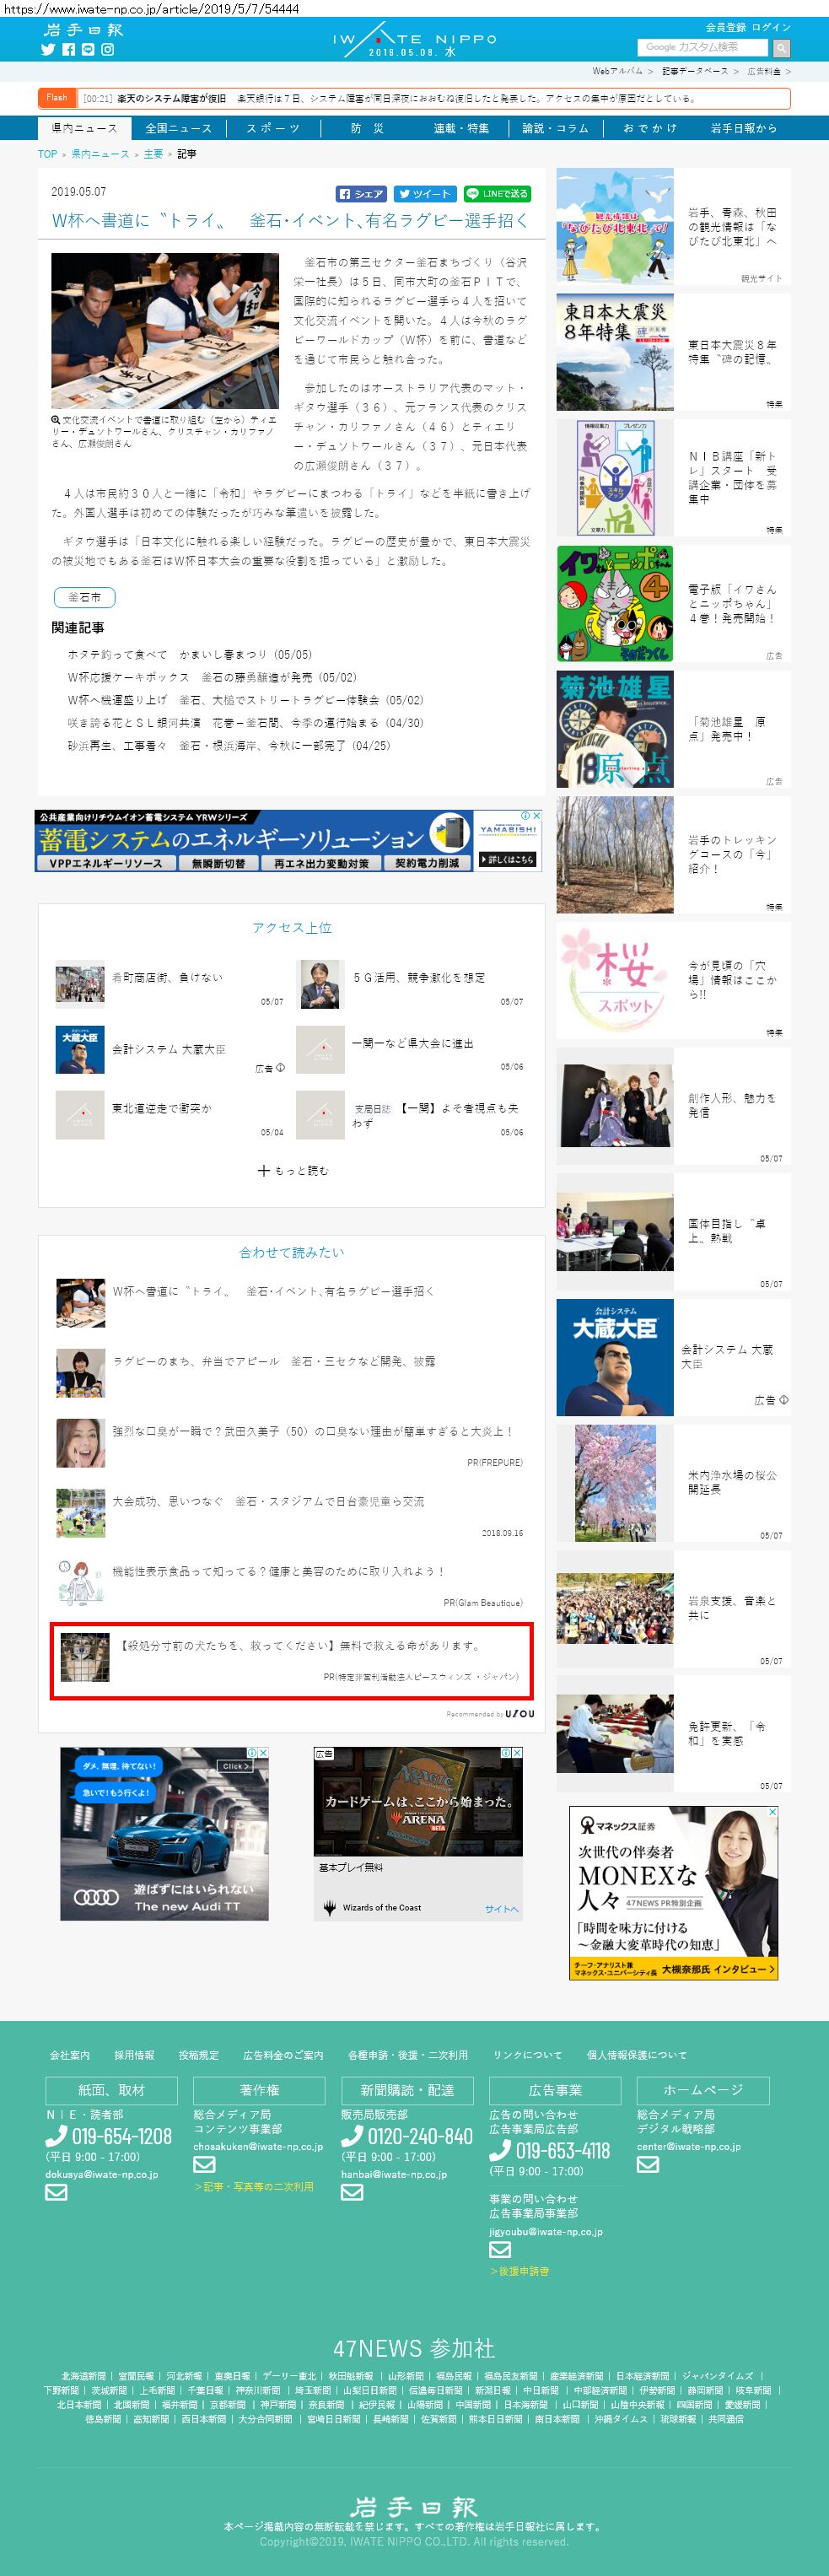Click the search magnifier button
829x2576 pixels.
pos(781,48)
